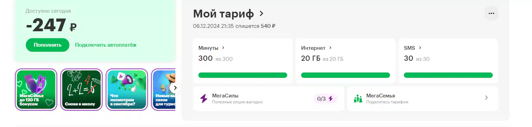Click the Минуты green progress bar
The height and width of the screenshot is (127, 532).
click(x=243, y=75)
